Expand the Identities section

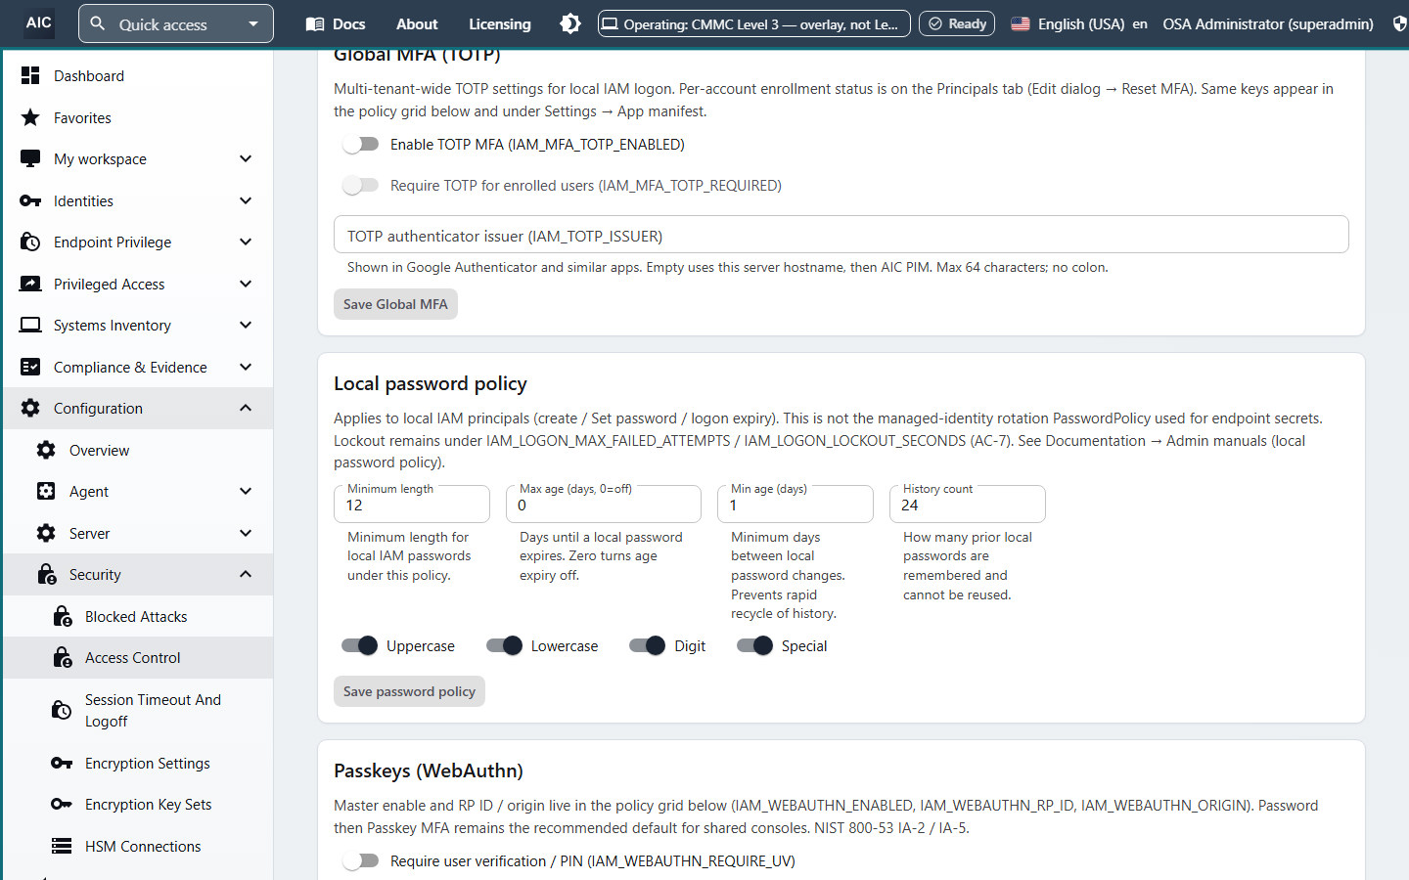[246, 200]
